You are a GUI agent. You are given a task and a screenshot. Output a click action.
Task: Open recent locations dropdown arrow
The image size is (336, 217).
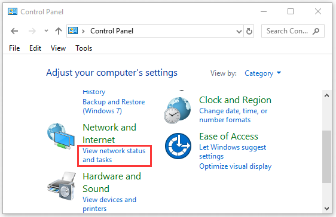[46, 31]
